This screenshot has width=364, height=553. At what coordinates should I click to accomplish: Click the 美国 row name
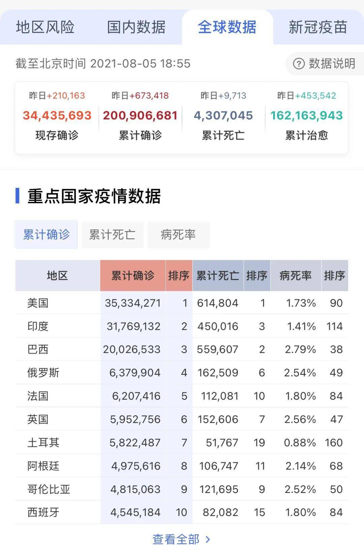point(38,303)
